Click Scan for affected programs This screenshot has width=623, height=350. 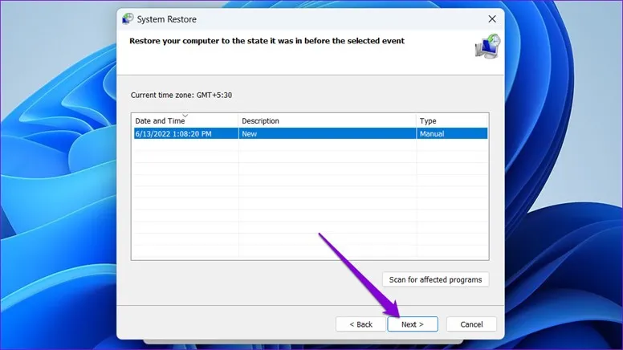tap(435, 279)
